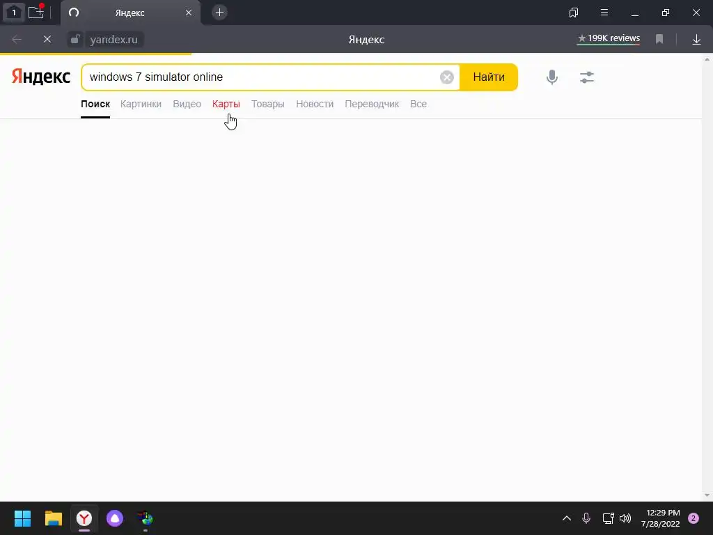This screenshot has width=713, height=535.
Task: Open search settings sliders icon
Action: 587,77
